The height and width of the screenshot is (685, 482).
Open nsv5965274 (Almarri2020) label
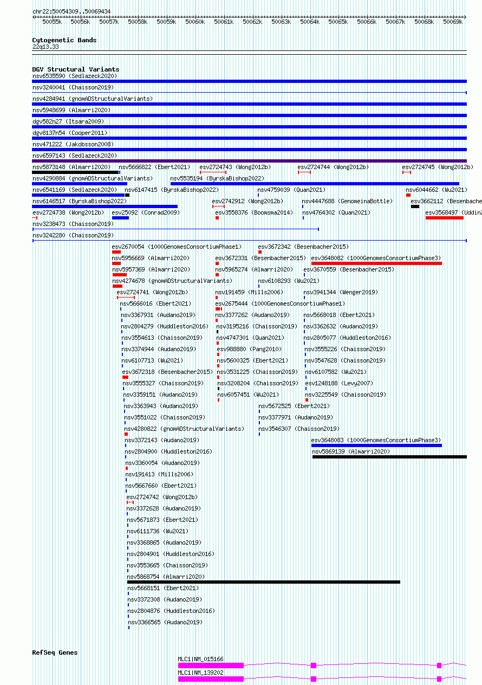click(254, 270)
